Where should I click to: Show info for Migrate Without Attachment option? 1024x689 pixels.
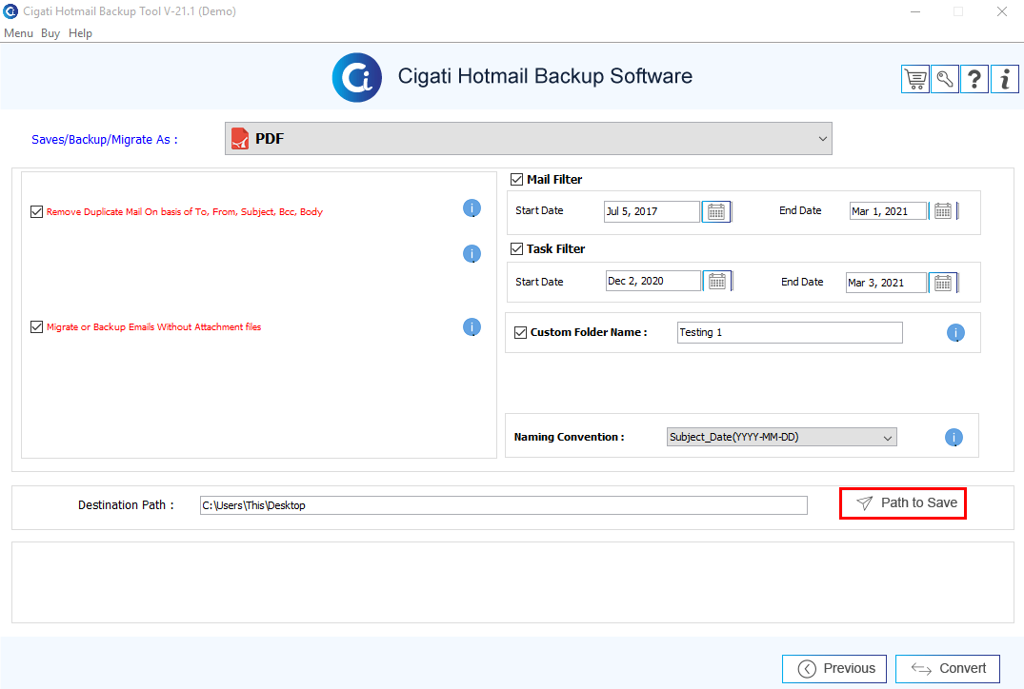coord(472,326)
